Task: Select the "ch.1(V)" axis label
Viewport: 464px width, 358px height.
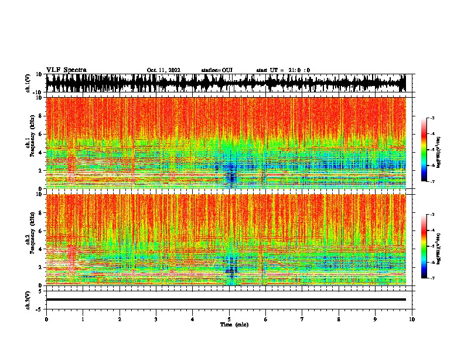Action: click(28, 83)
